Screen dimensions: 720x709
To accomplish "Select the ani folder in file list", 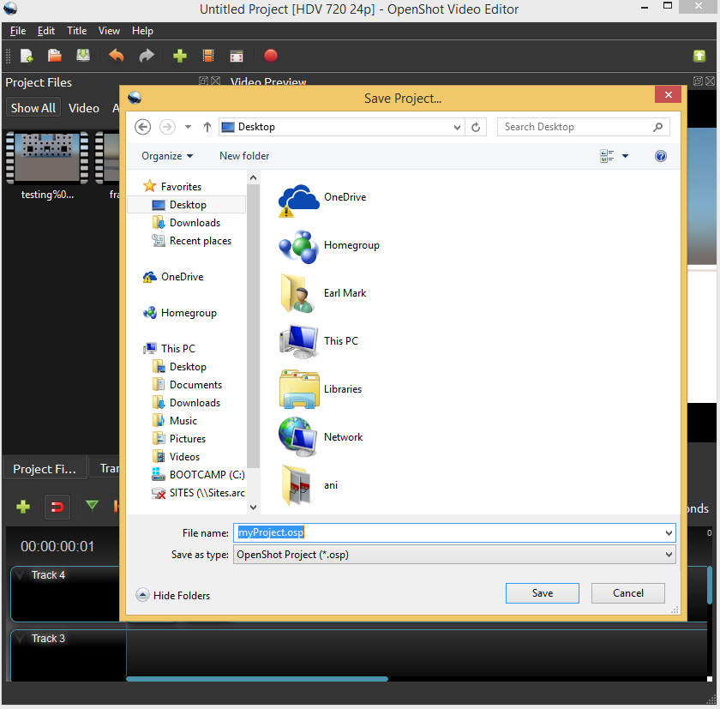I will [308, 485].
